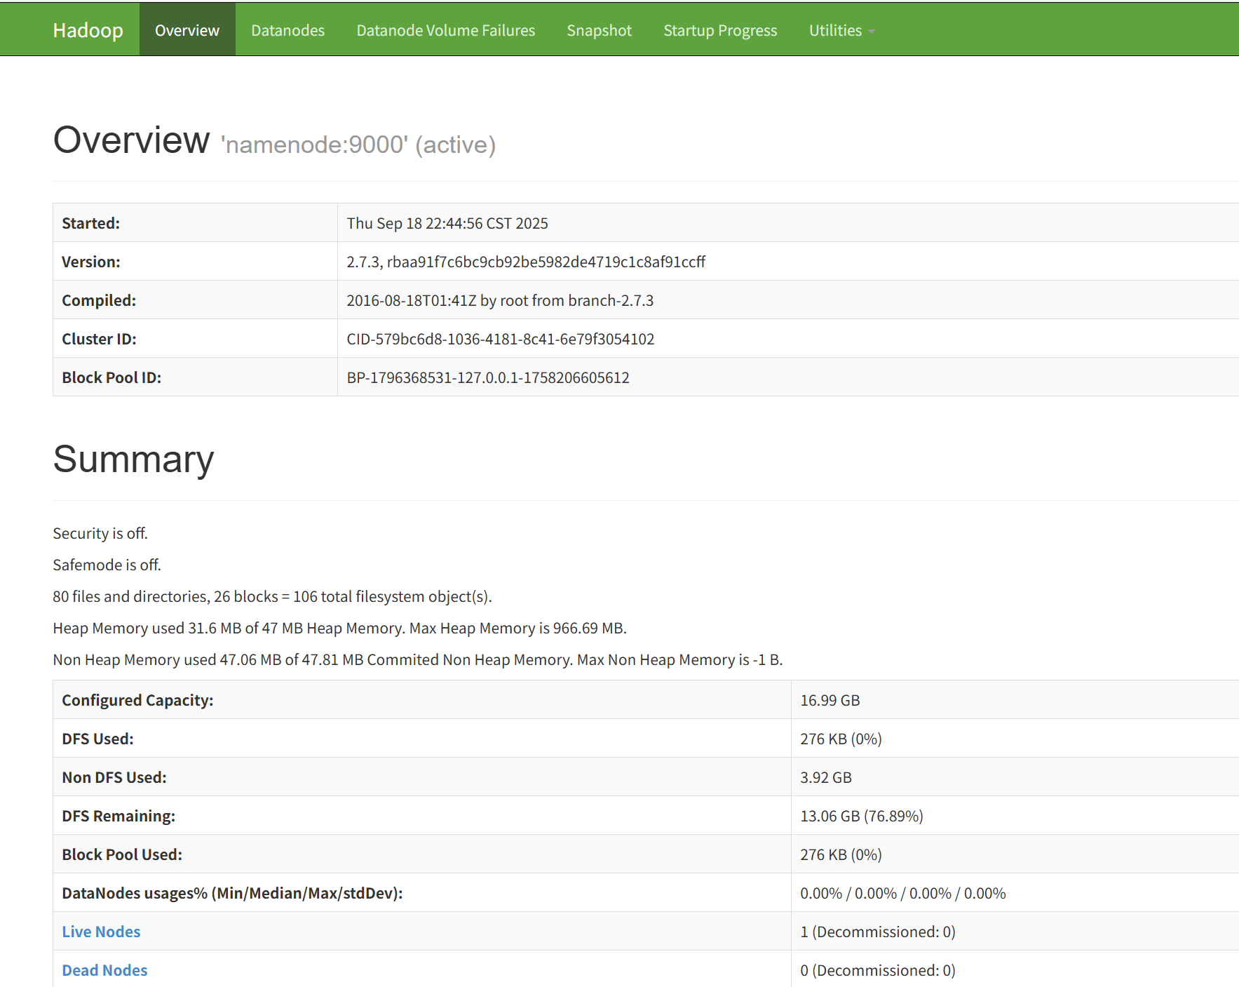Click the Overview page heading

point(131,140)
